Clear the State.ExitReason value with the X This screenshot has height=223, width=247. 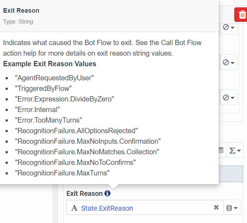pyautogui.click(x=216, y=207)
